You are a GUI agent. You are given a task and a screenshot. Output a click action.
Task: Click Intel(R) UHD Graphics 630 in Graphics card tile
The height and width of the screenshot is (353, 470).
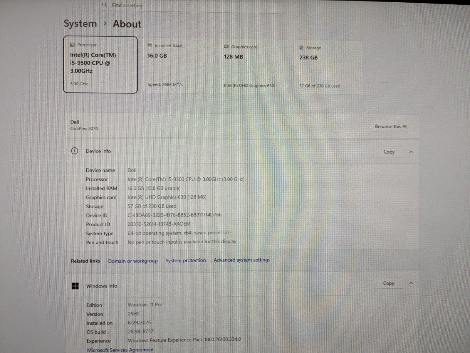[x=249, y=86]
